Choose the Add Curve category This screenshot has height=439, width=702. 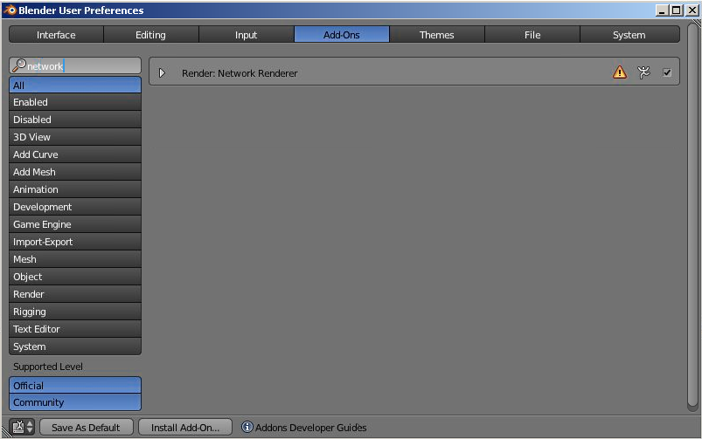(75, 154)
